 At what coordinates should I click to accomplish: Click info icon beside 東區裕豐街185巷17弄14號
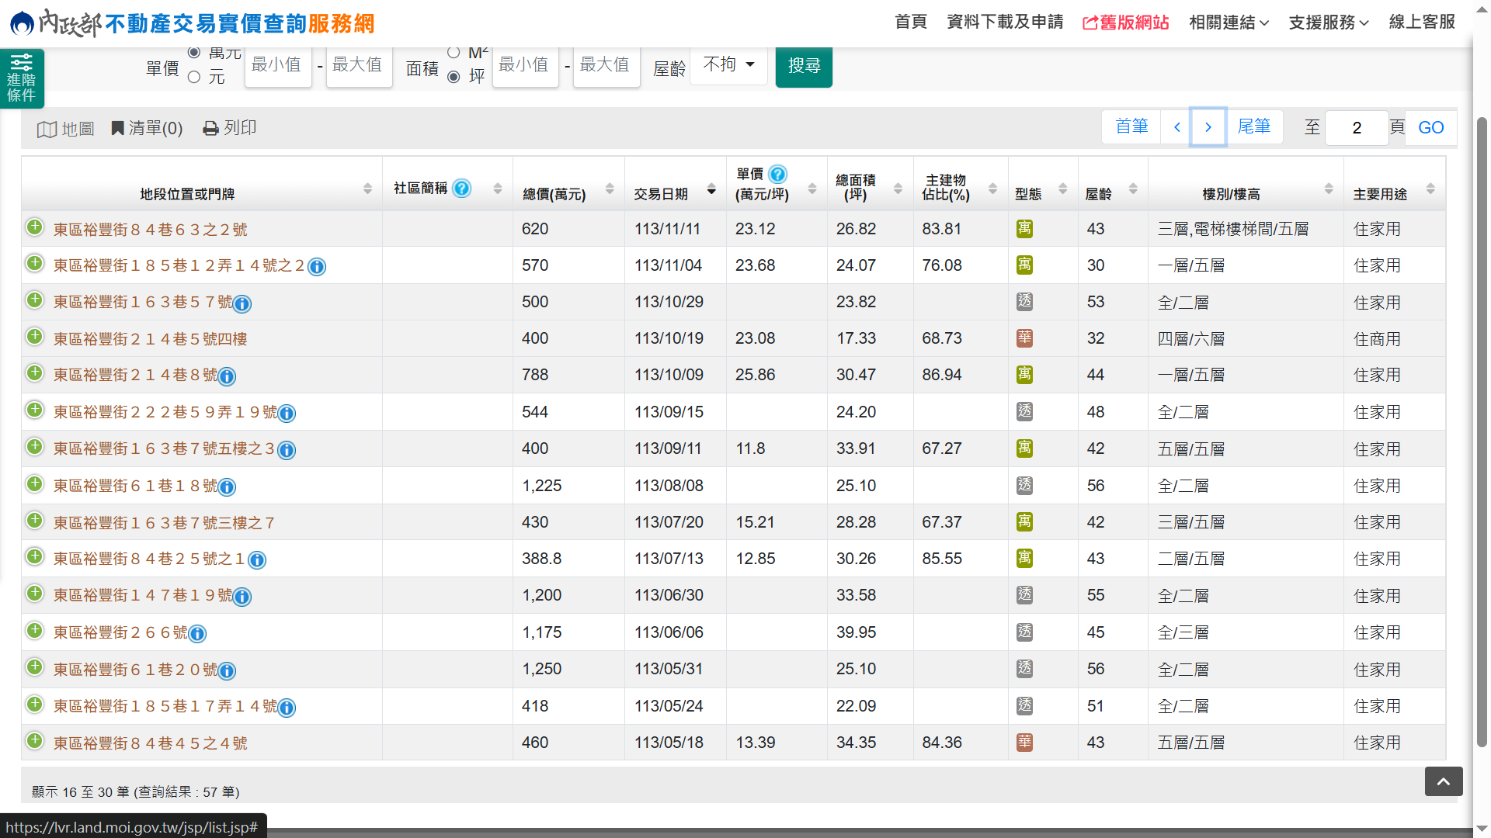pyautogui.click(x=287, y=708)
